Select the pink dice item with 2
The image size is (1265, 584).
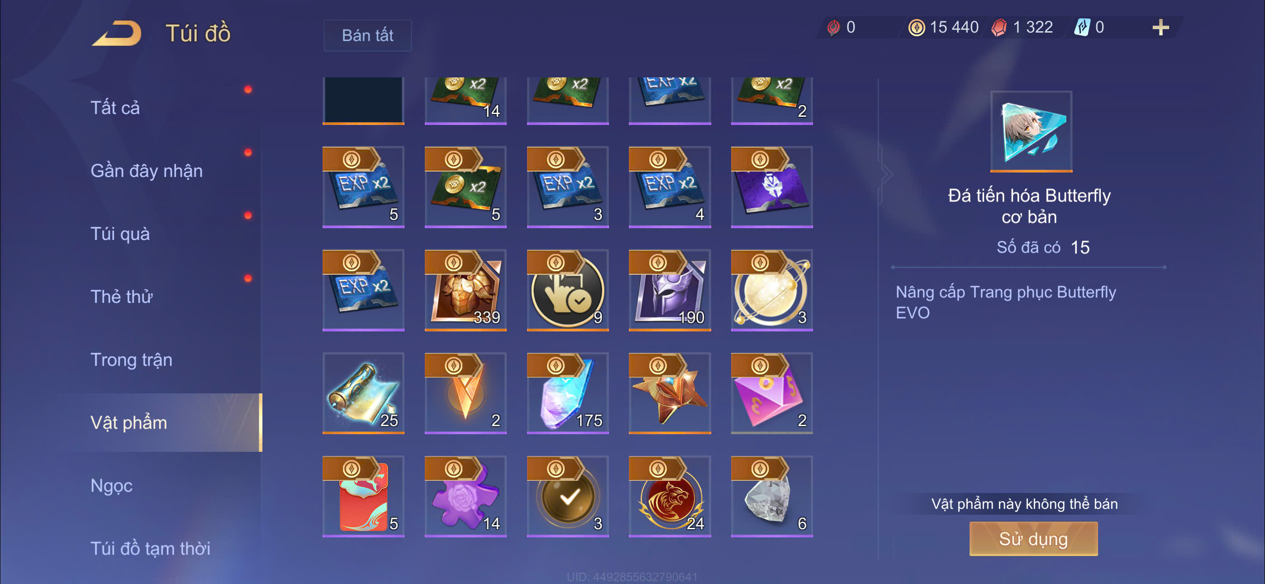[x=772, y=393]
